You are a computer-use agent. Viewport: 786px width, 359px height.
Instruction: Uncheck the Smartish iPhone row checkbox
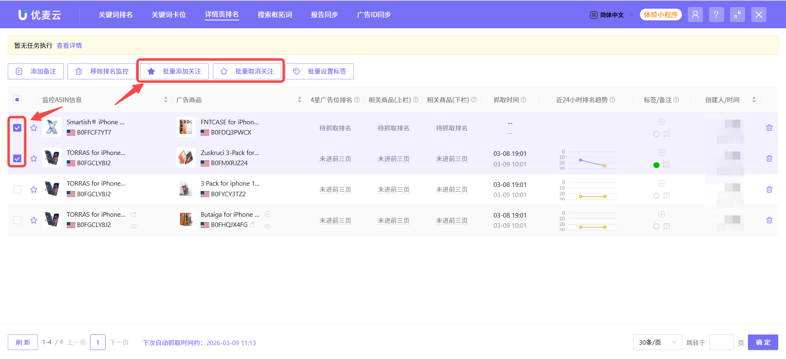click(17, 128)
